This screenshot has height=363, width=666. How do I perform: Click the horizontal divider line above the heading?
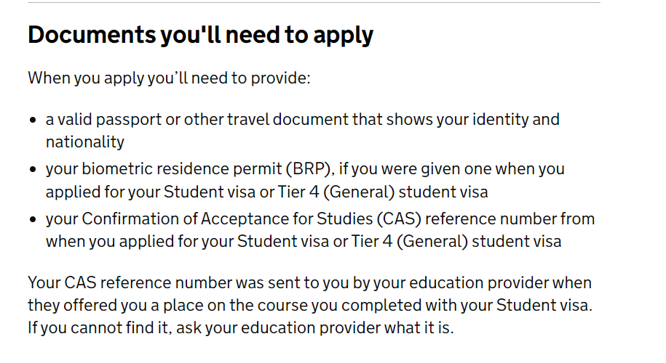pyautogui.click(x=314, y=2)
